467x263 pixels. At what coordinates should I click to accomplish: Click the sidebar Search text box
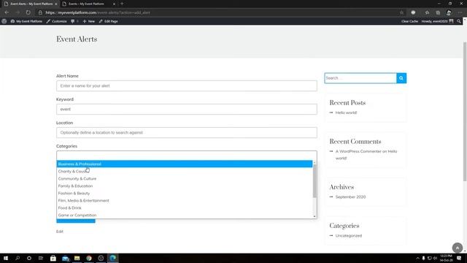pyautogui.click(x=360, y=78)
